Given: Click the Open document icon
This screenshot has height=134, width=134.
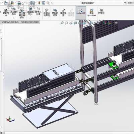Looking at the screenshot, I should tap(6, 3).
